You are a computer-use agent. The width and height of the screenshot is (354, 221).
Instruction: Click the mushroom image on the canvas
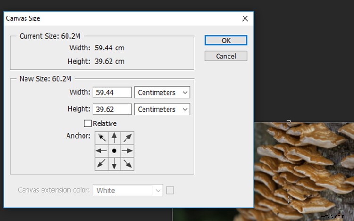click(x=302, y=170)
